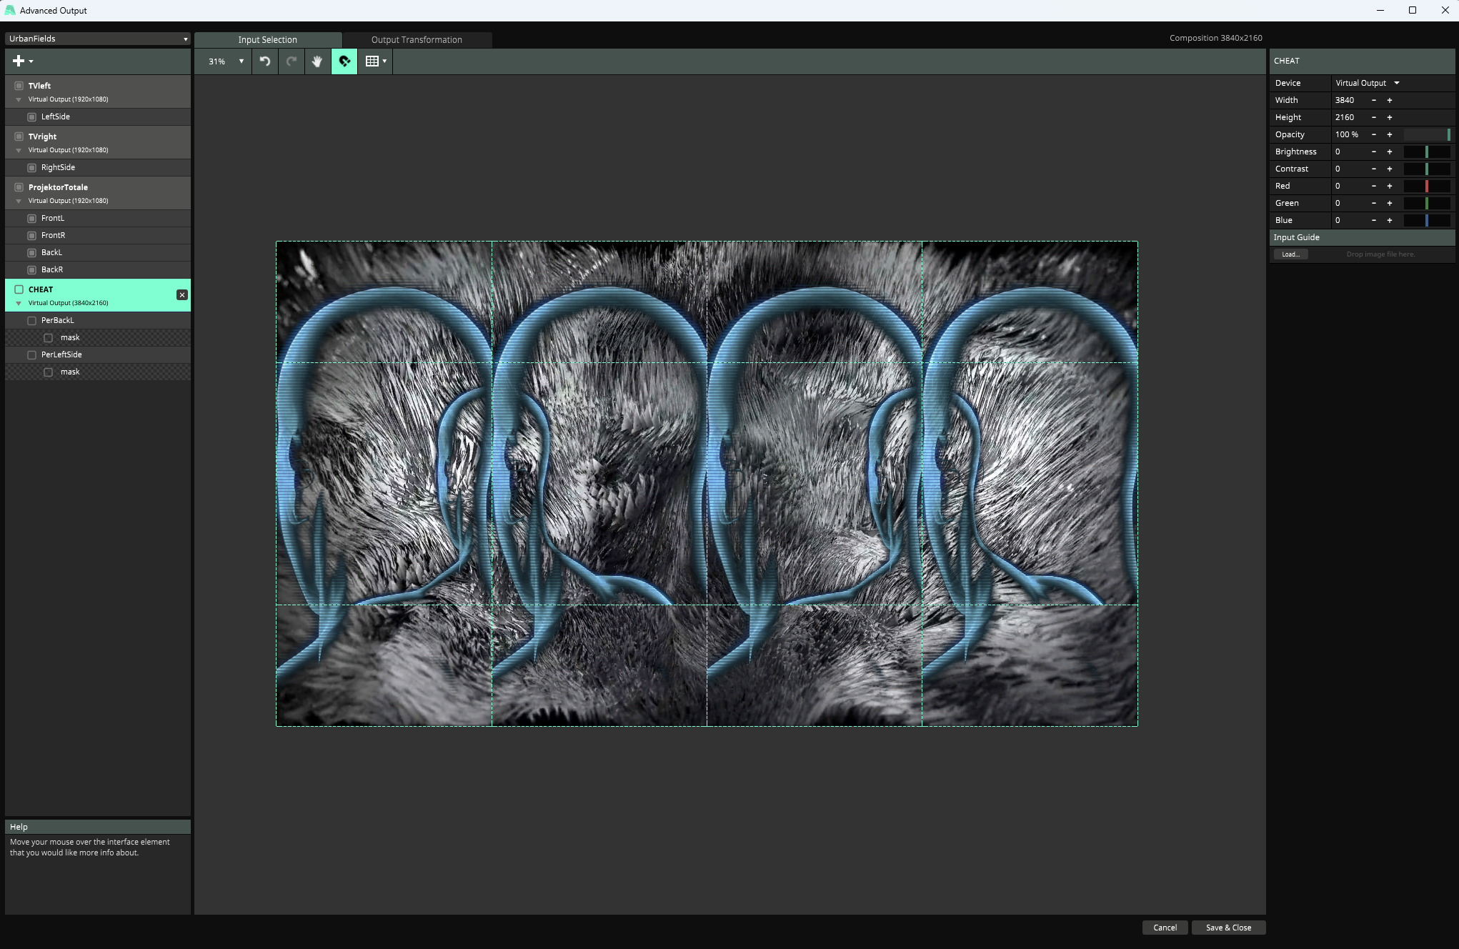Click the Save & Close button
This screenshot has height=949, width=1459.
tap(1228, 928)
